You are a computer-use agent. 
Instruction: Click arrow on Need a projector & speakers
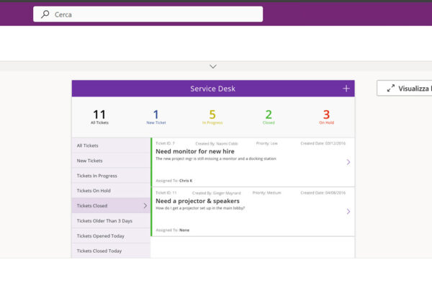tap(348, 212)
